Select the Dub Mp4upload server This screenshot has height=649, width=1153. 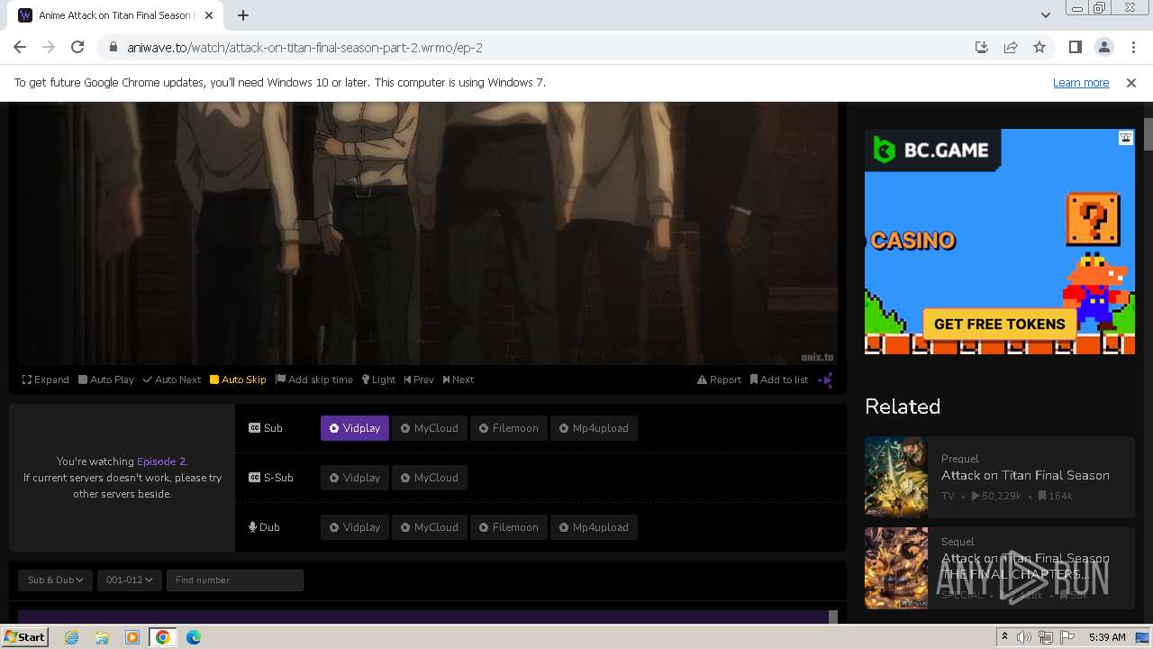tap(594, 527)
